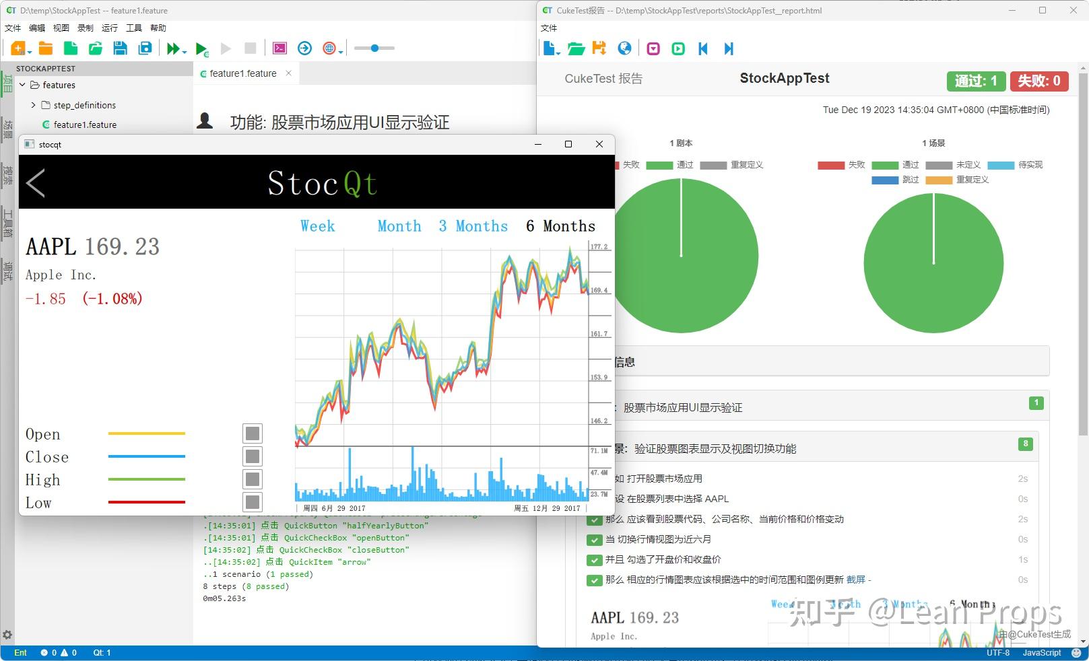Toggle the Open line checkbox in StocQt
Screen dimensions: 1089x661
click(252, 433)
